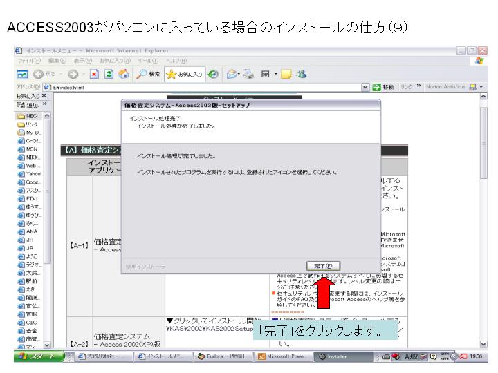
Task: Open the ANA favorite
Action: [x=28, y=231]
